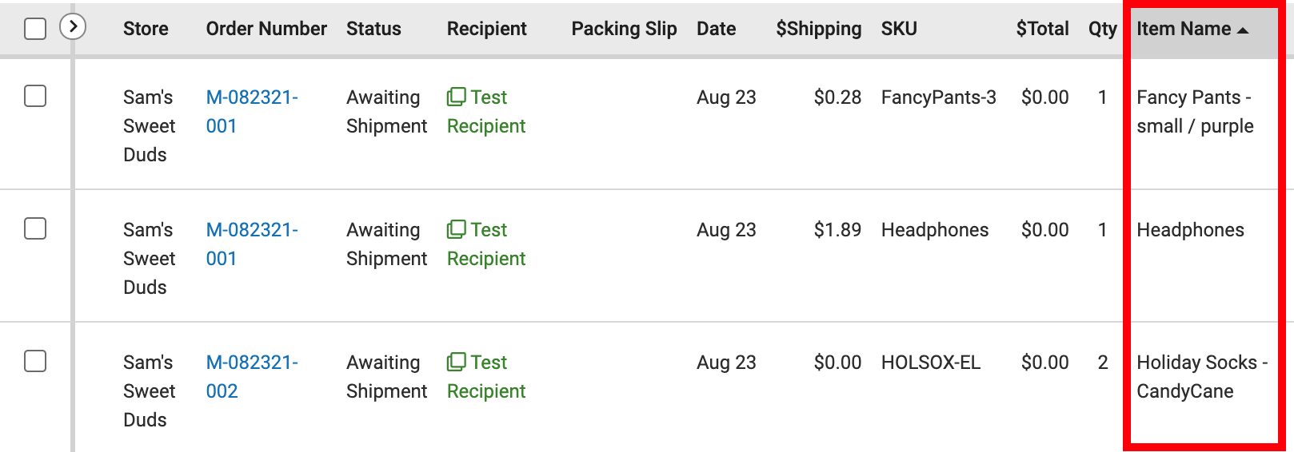Image resolution: width=1294 pixels, height=452 pixels.
Task: Expand side panel with circled chevron
Action: pyautogui.click(x=73, y=26)
